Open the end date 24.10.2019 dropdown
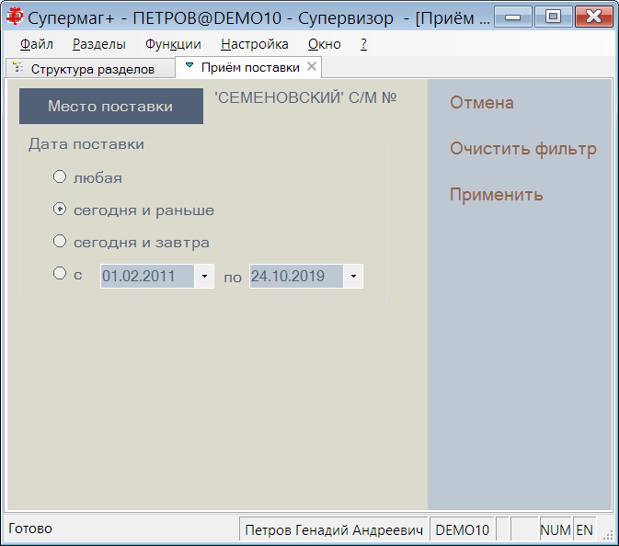The image size is (619, 546). [353, 276]
